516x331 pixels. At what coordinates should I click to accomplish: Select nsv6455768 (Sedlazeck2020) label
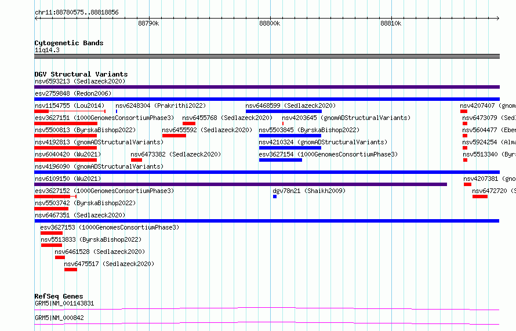227,118
